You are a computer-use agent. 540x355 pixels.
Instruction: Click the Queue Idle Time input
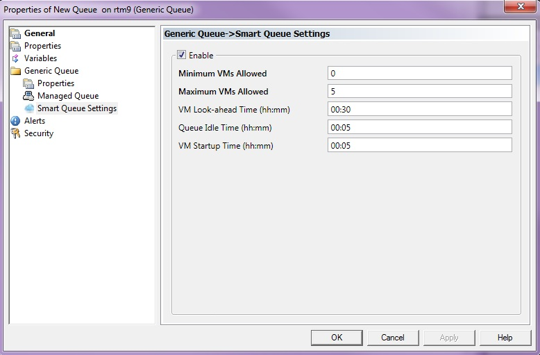(419, 128)
